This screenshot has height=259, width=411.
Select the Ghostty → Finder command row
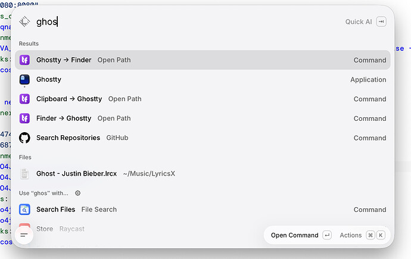(x=203, y=60)
